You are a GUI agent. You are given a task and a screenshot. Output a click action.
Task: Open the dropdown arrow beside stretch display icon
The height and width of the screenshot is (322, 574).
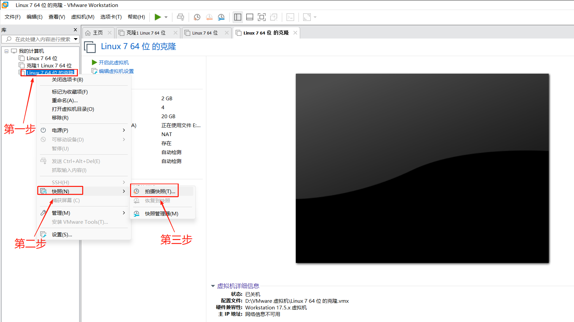[315, 17]
